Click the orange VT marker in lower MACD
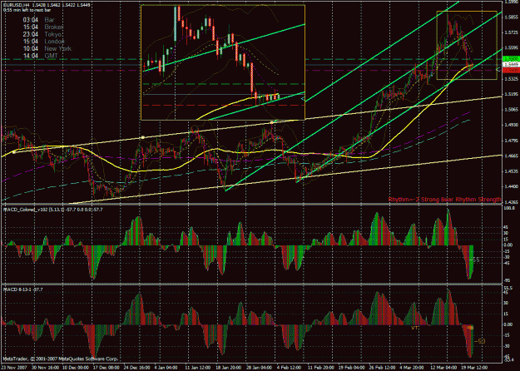The image size is (520, 371). (x=414, y=328)
